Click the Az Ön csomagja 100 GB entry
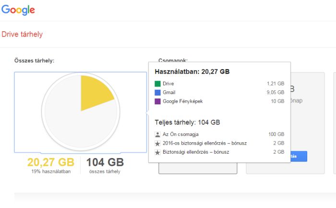 (x=219, y=135)
